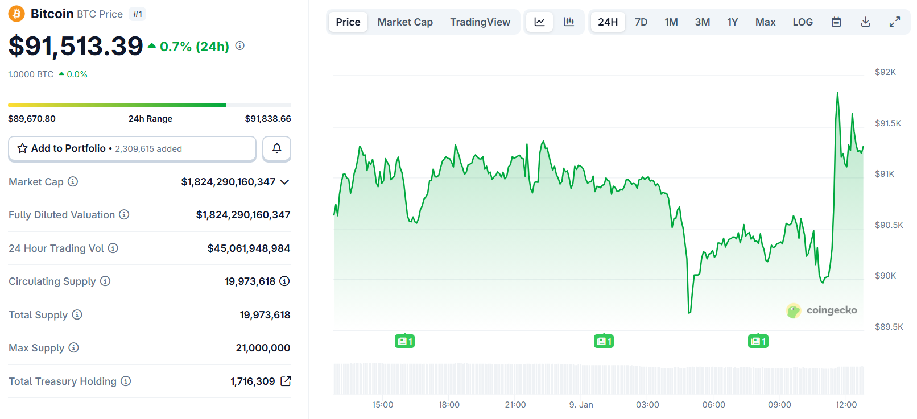Image resolution: width=917 pixels, height=419 pixels.
Task: Click Add to Portfolio button
Action: [x=132, y=148]
